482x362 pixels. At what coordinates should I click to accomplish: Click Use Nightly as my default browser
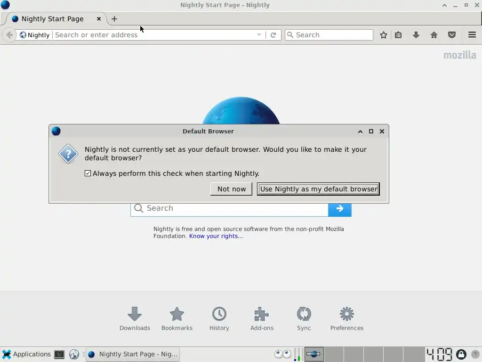pos(318,189)
